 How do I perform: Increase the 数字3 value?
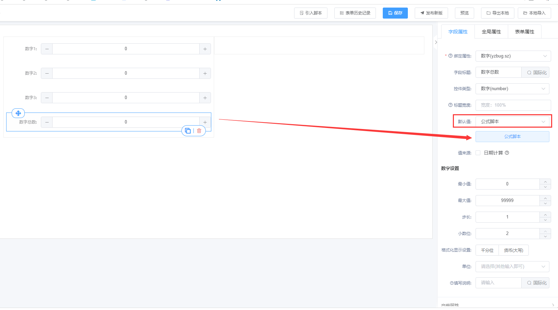coord(205,98)
